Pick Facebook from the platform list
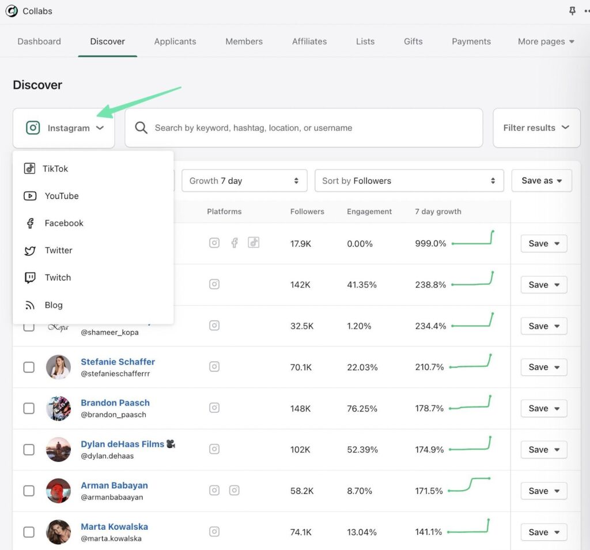Viewport: 590px width, 550px height. (63, 223)
